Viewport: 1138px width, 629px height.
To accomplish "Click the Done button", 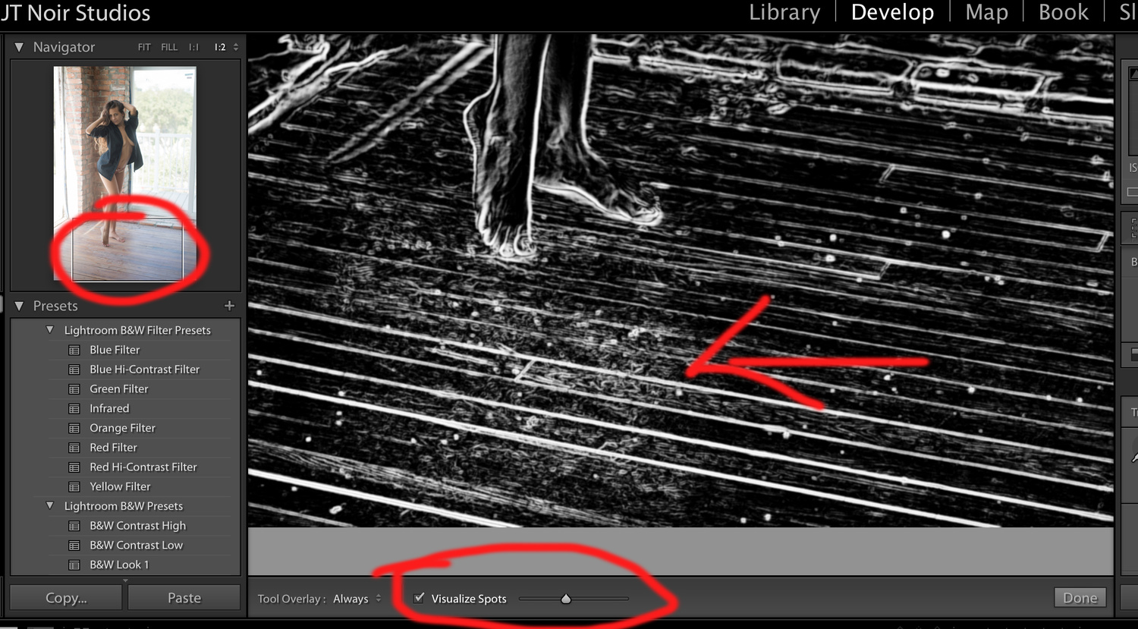I will click(x=1080, y=598).
